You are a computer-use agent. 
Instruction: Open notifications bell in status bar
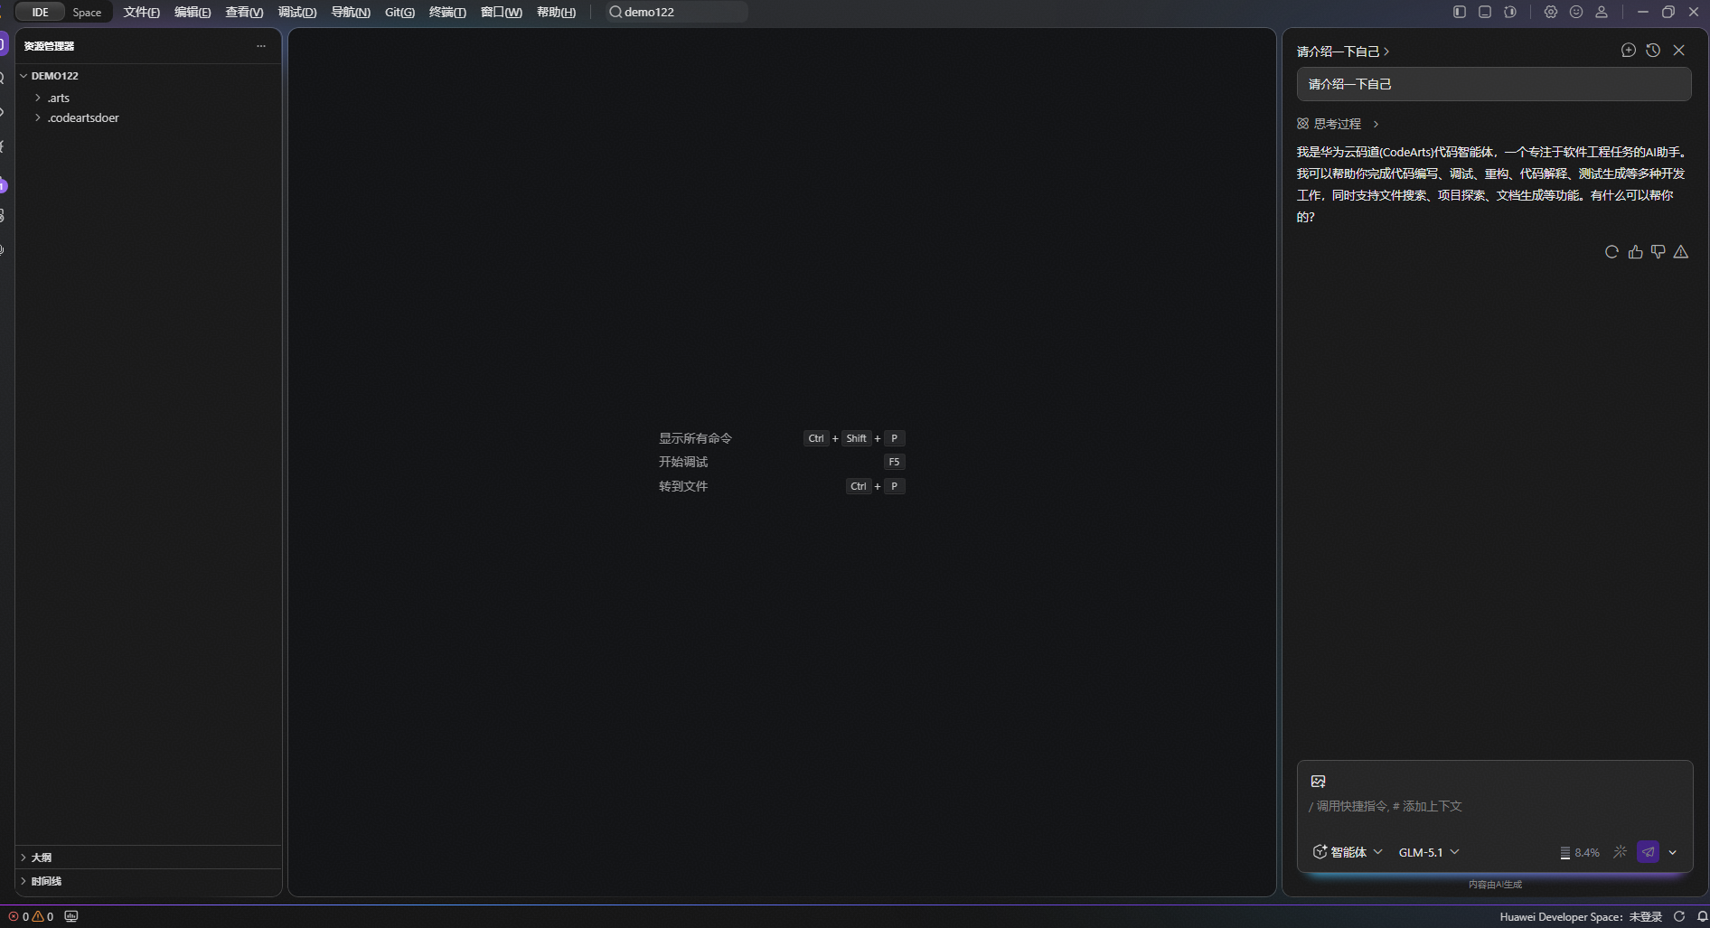pos(1702,916)
